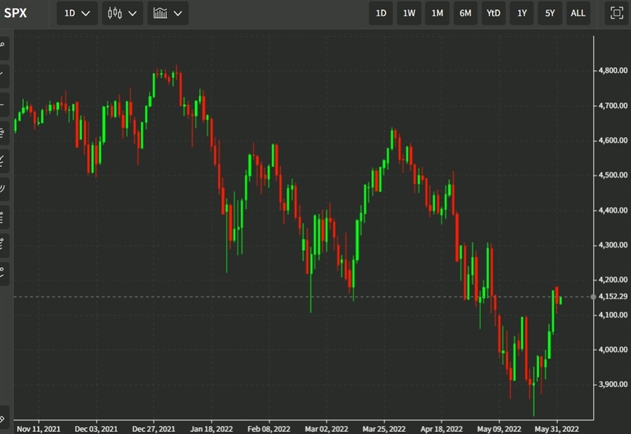
Task: Choose the YtD range button
Action: (494, 13)
